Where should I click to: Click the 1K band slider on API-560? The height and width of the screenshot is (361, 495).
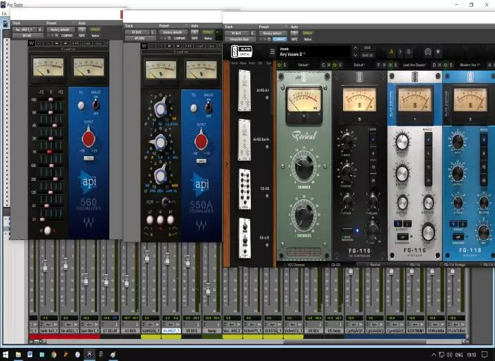click(50, 152)
